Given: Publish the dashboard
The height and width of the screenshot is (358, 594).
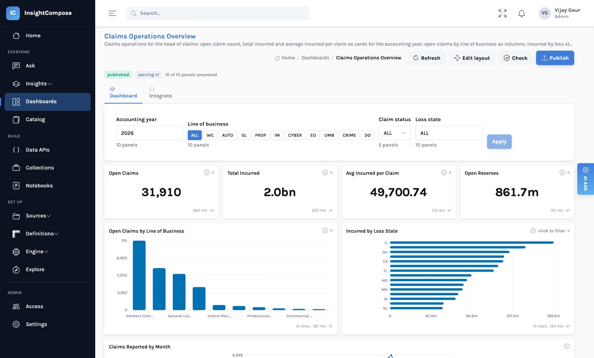Looking at the screenshot, I should 555,58.
